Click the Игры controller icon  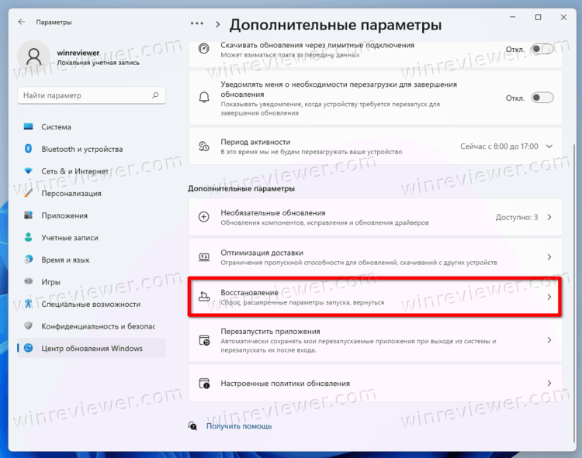(x=29, y=282)
